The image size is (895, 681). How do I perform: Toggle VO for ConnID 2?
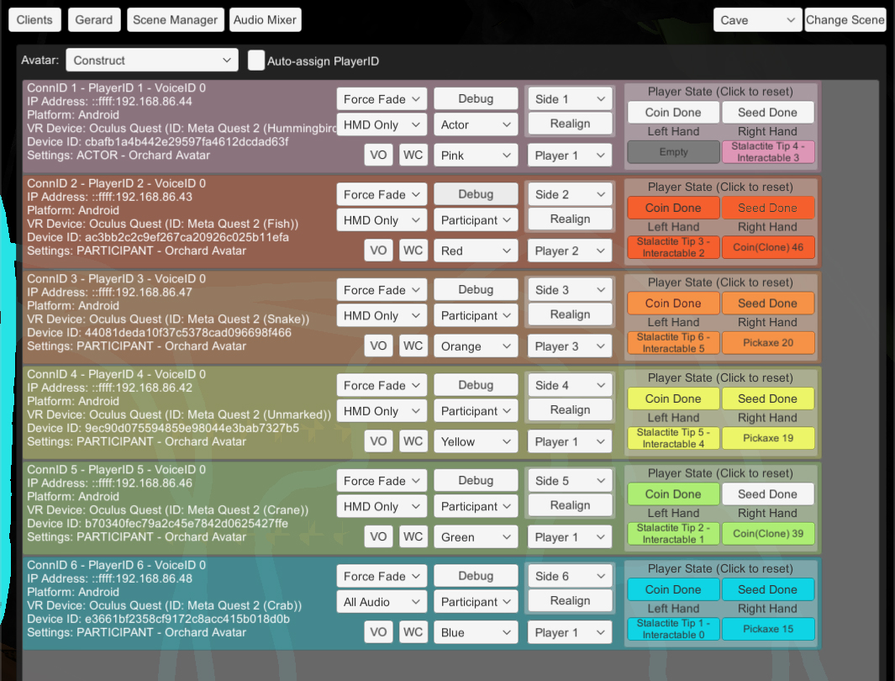[378, 250]
